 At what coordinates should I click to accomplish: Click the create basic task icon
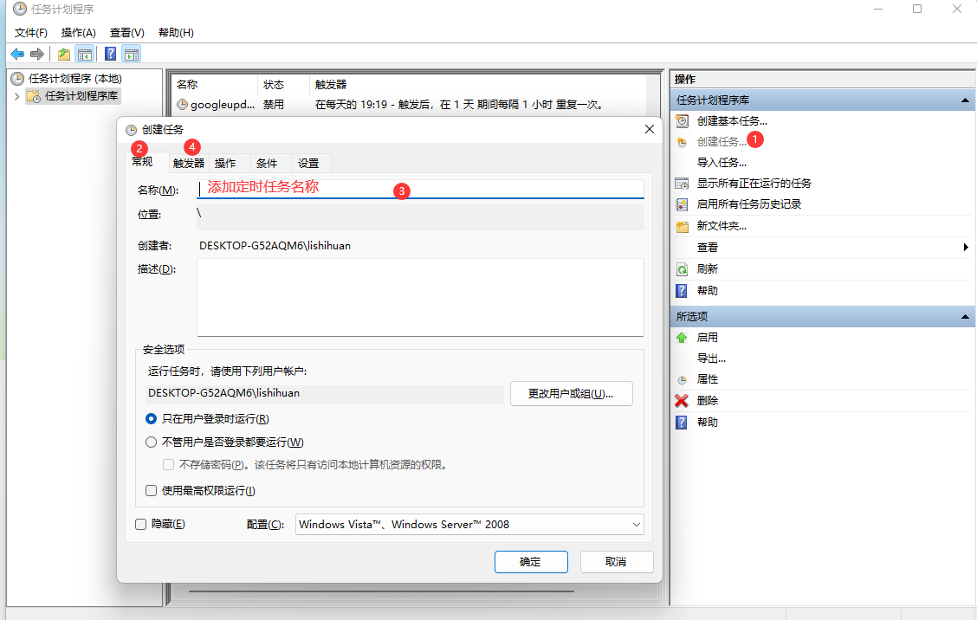coord(682,121)
